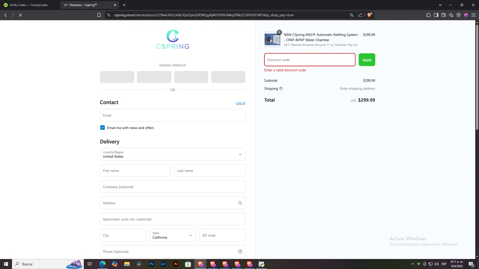
Task: Click the last express checkout placeholder button
Action: (228, 77)
